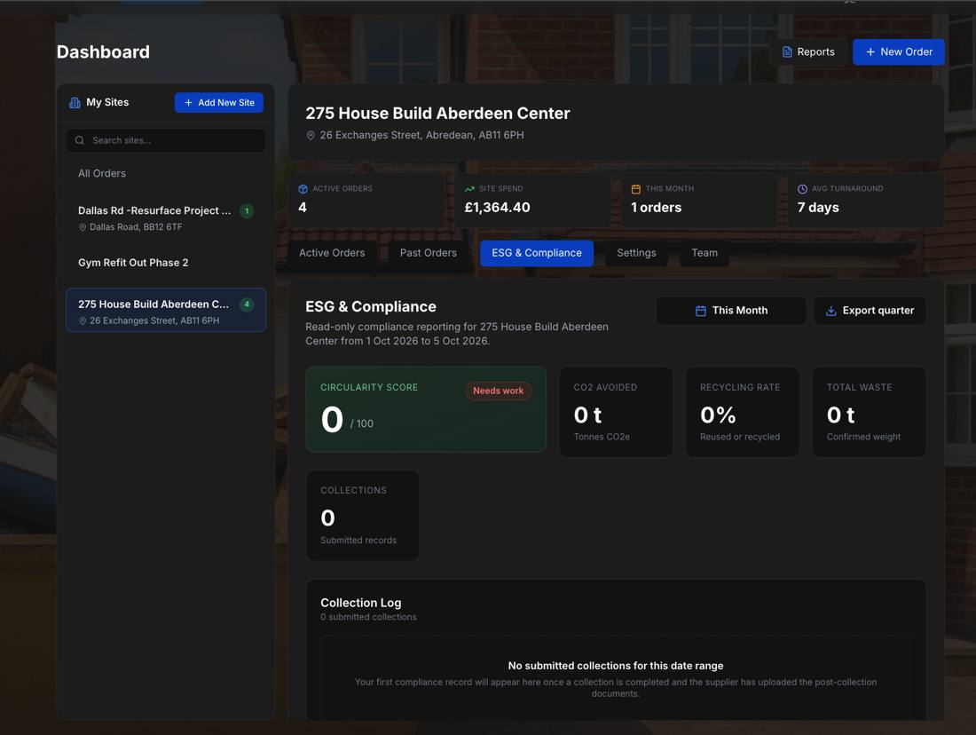Click the Reports document icon
This screenshot has width=976, height=735.
pyautogui.click(x=787, y=51)
